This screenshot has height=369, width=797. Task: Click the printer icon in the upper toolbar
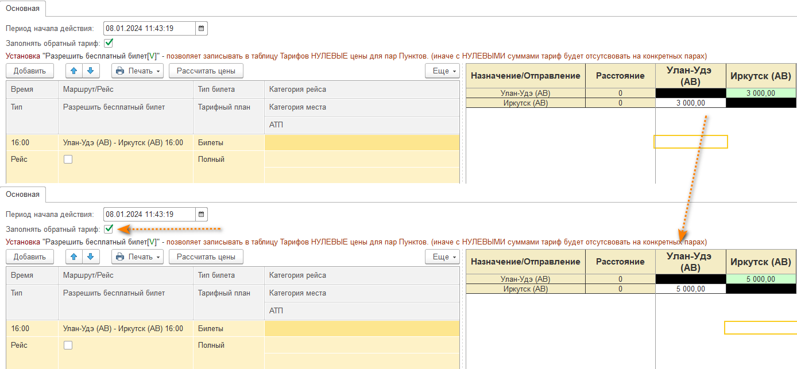coord(120,71)
